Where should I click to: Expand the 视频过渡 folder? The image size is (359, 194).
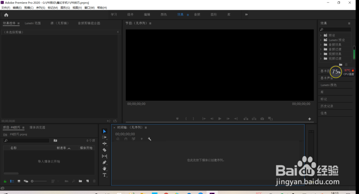tap(321, 58)
